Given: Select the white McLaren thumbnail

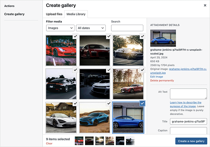Looking at the screenshot, I should click(60, 117).
